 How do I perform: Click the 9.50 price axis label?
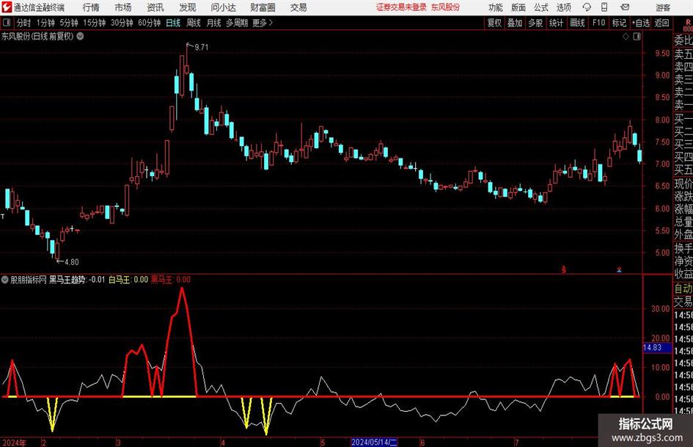click(x=662, y=53)
